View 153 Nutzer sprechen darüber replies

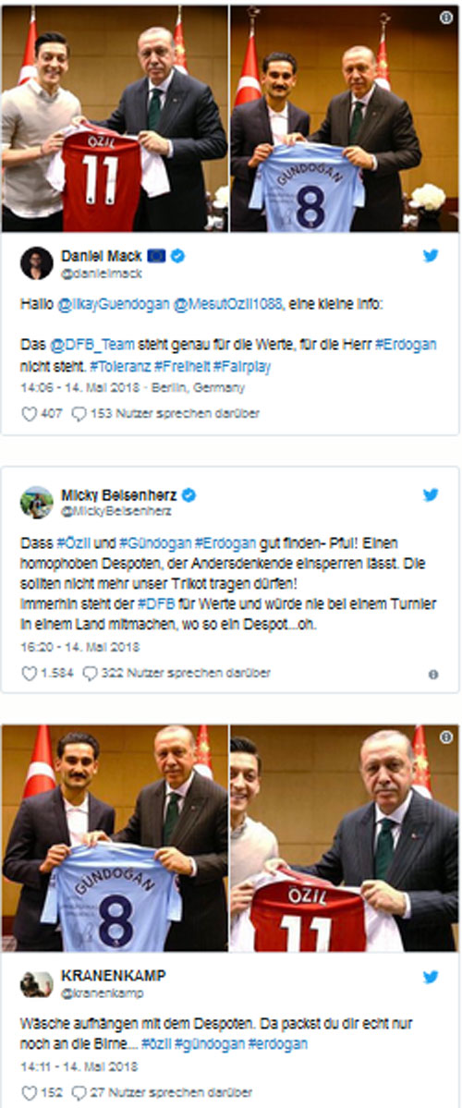pos(166,414)
